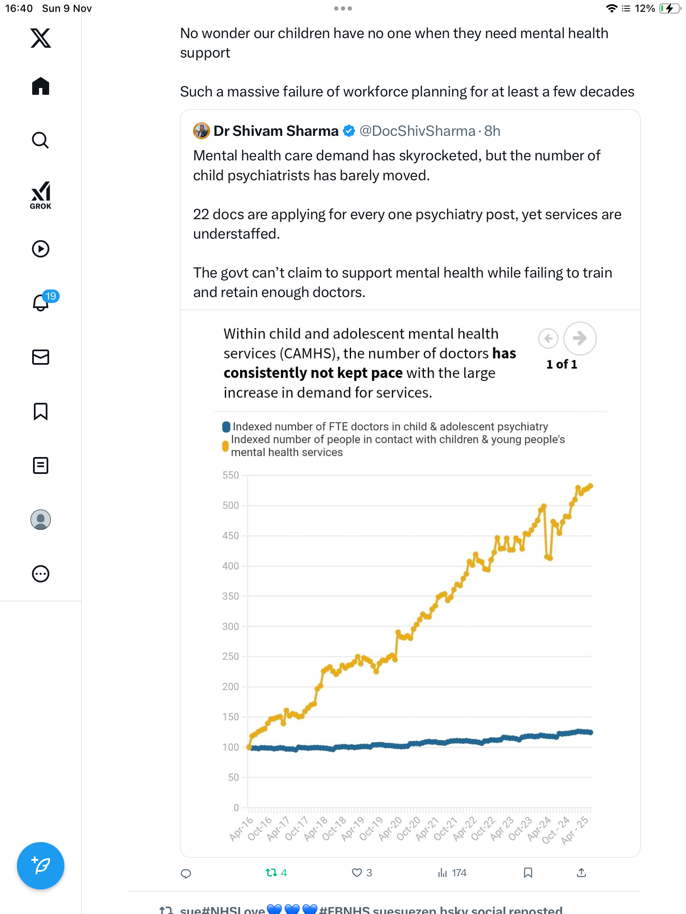Image resolution: width=686 pixels, height=914 pixels.
Task: Open Direct Messages envelope
Action: click(41, 357)
